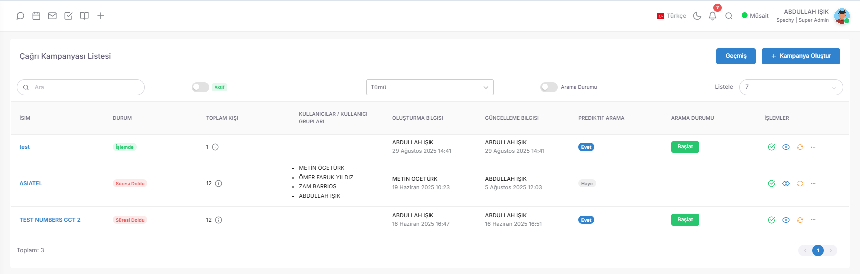Click the green check icon for test campaign
Image resolution: width=860 pixels, height=274 pixels.
771,147
